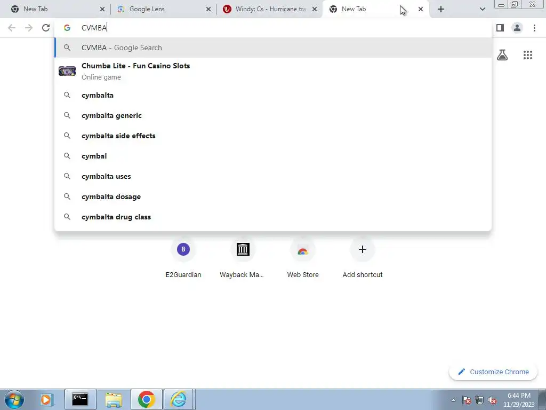Go back using the back arrow
Viewport: 546px width, 410px height.
pos(12,28)
